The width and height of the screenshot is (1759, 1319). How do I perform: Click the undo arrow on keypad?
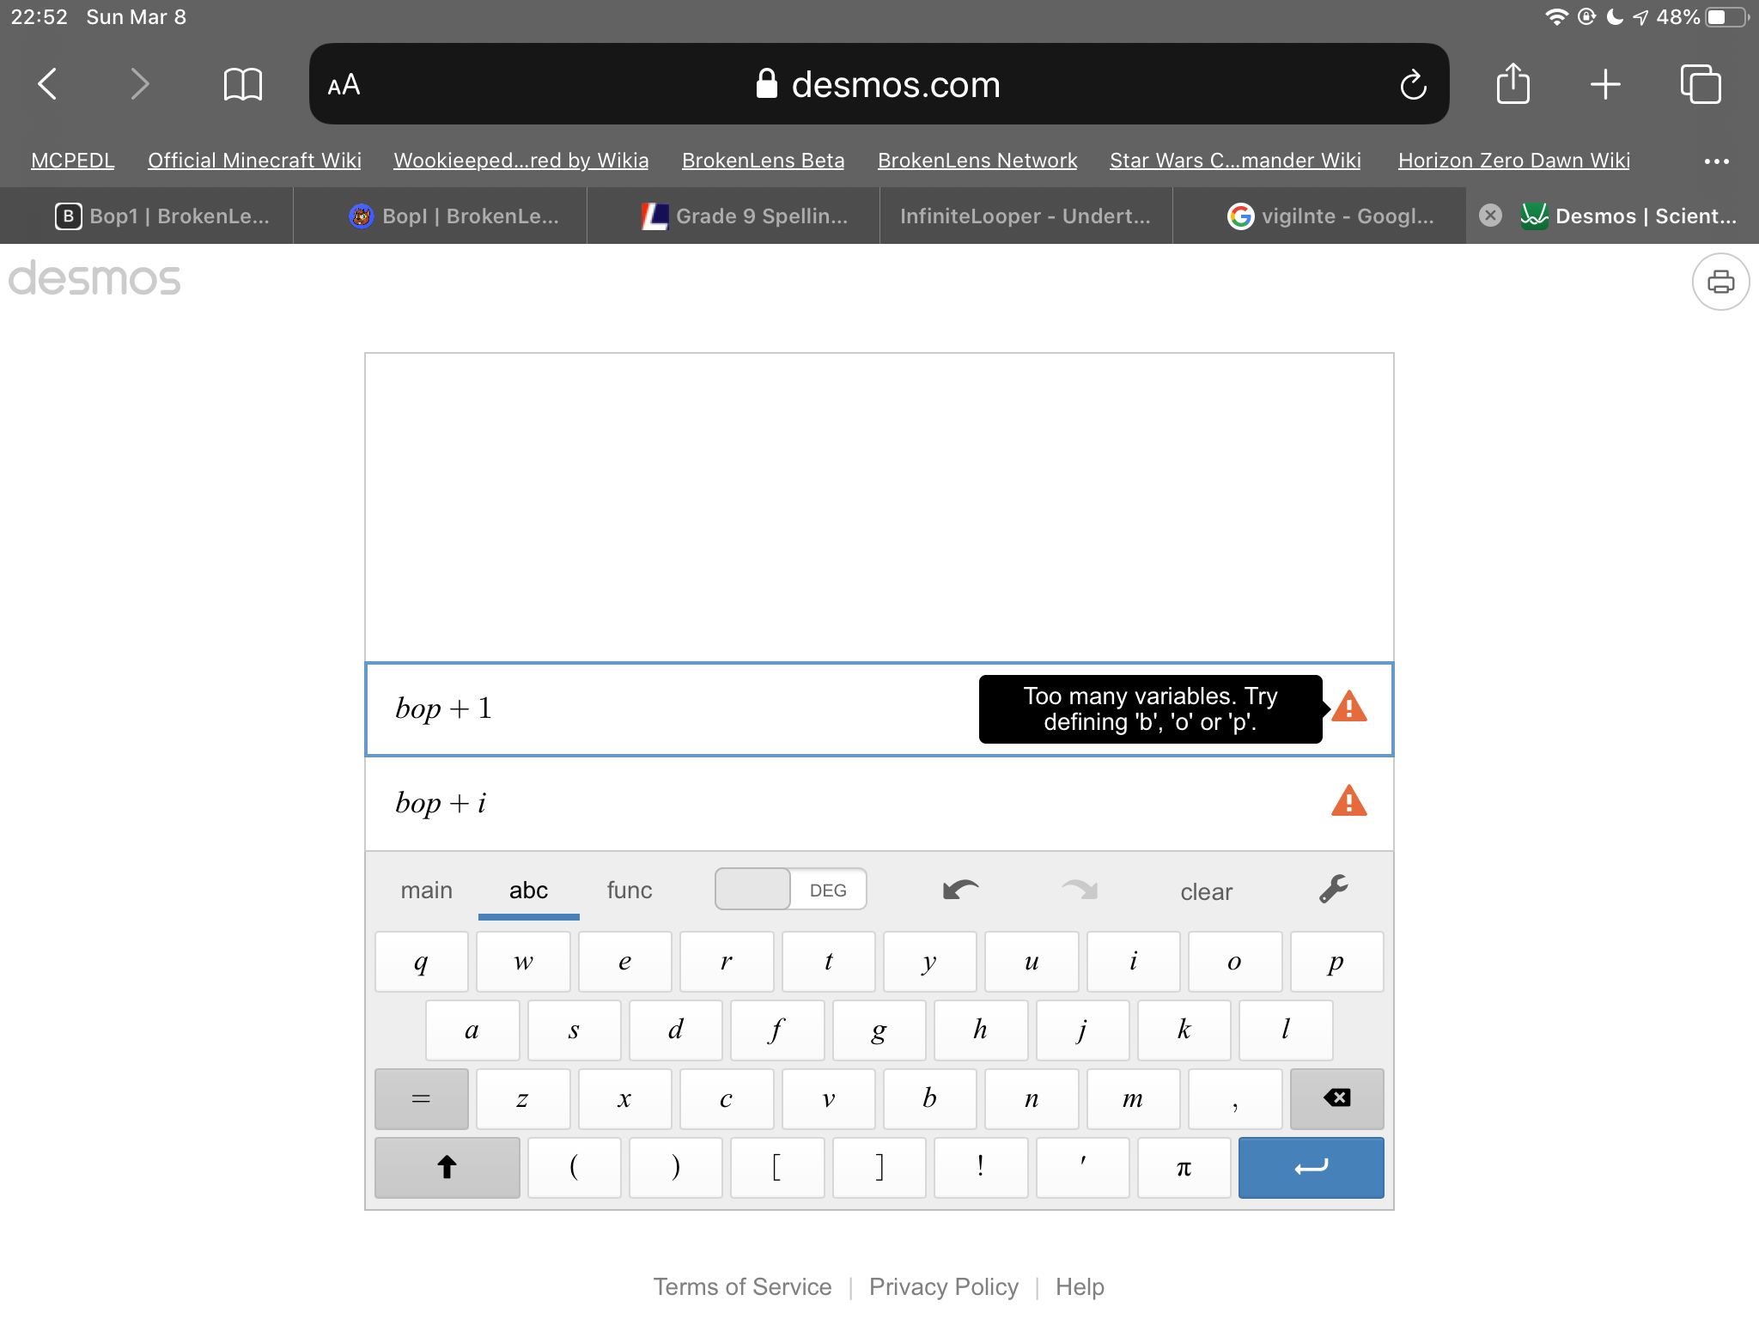pos(961,890)
